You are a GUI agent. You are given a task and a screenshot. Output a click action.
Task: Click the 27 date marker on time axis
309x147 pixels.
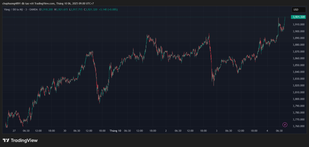tap(14, 131)
